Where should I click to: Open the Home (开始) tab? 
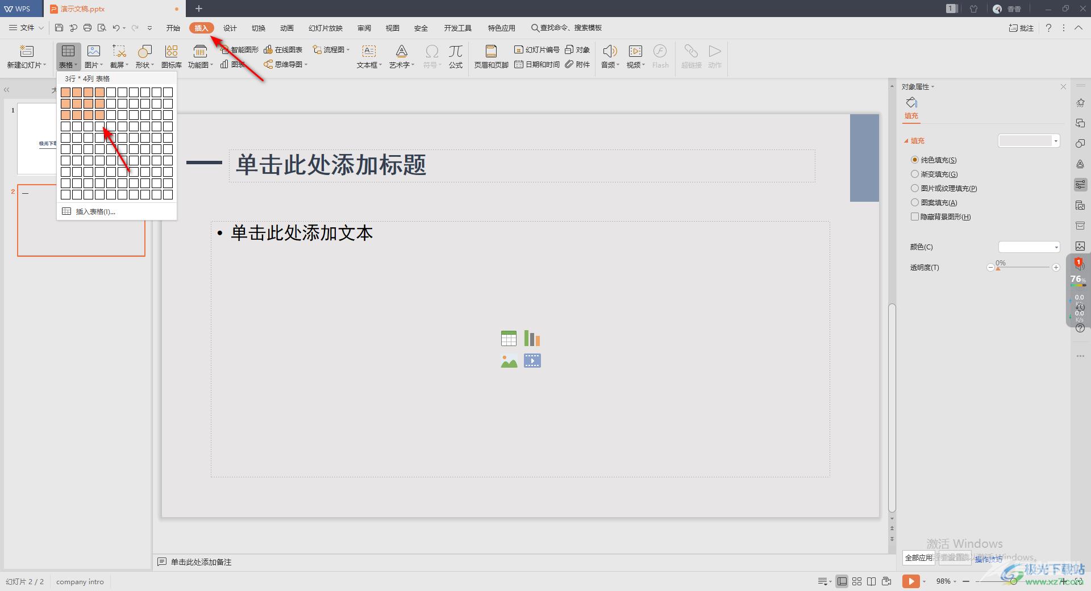pyautogui.click(x=173, y=28)
